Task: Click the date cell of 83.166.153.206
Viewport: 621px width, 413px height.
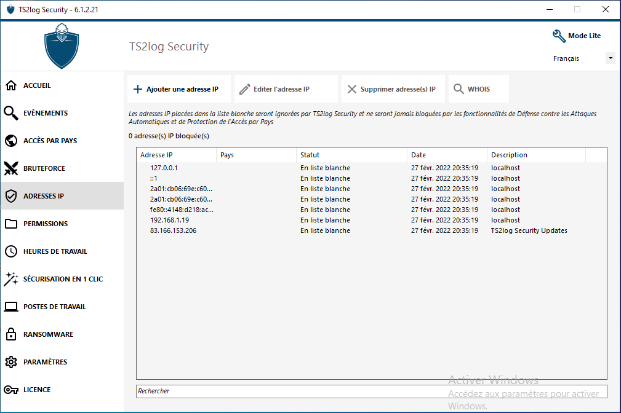Action: click(444, 230)
